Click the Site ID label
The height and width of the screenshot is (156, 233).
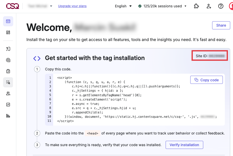201,56
